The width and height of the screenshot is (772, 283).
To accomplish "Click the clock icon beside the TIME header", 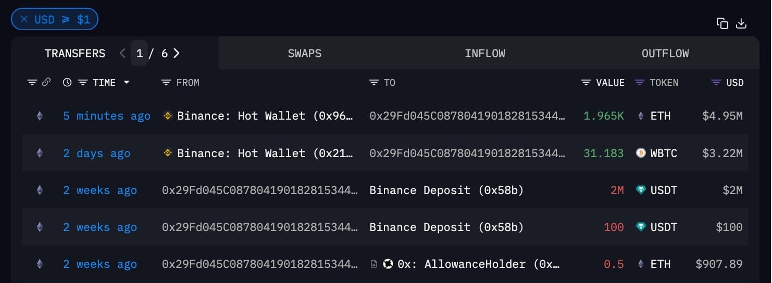I will 67,82.
